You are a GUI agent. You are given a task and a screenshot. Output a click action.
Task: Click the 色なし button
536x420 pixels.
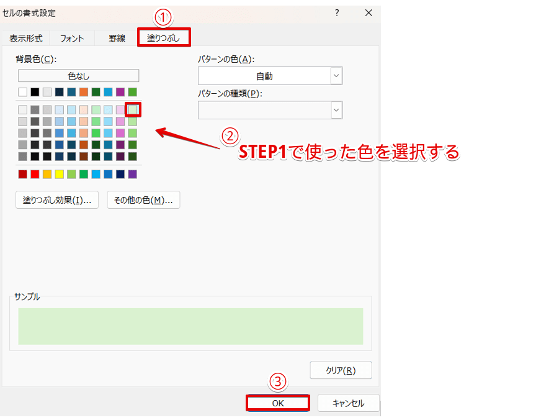pos(79,76)
